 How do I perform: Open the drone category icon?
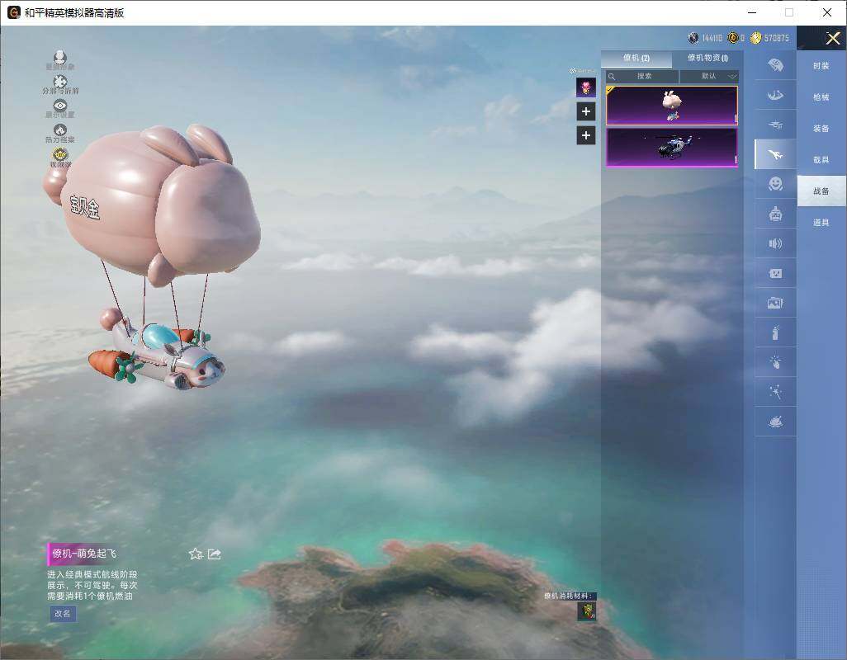pyautogui.click(x=775, y=125)
